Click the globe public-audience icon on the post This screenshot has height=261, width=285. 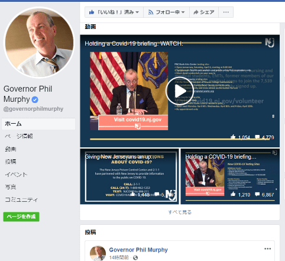tap(135, 257)
